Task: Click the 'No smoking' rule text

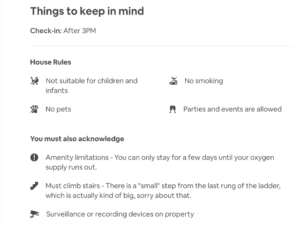Action: (203, 81)
